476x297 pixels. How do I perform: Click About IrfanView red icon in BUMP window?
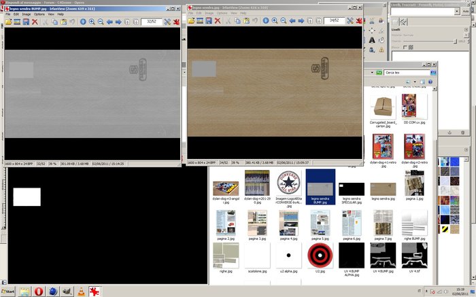[x=176, y=22]
